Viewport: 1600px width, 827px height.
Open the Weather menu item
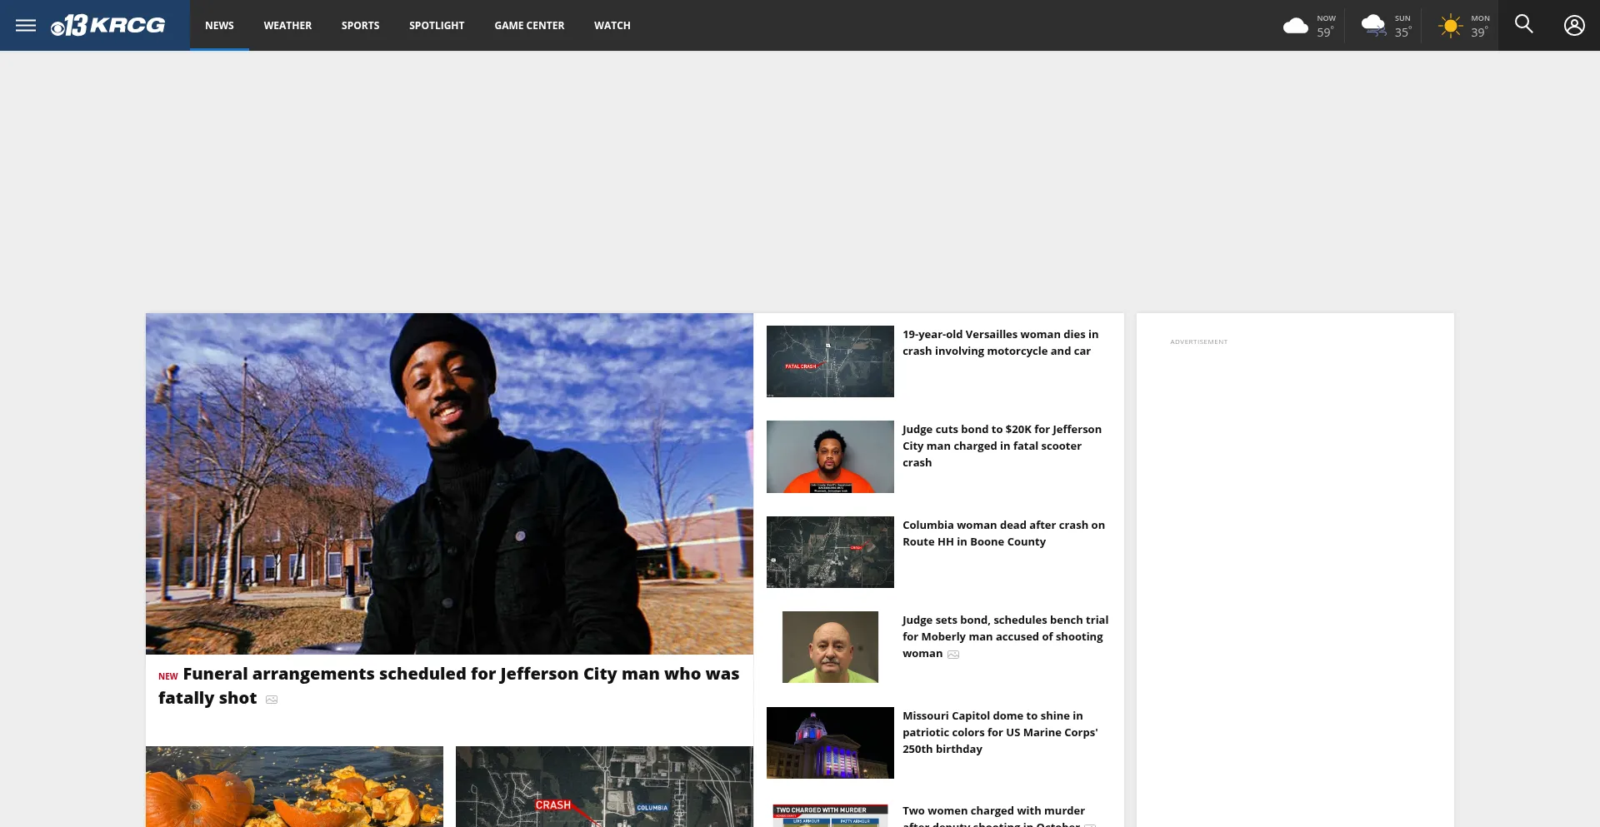pos(287,26)
